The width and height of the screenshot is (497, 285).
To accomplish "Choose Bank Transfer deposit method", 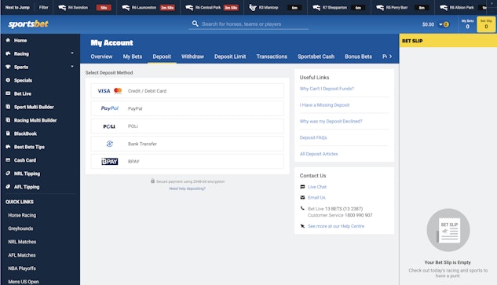I will [187, 144].
